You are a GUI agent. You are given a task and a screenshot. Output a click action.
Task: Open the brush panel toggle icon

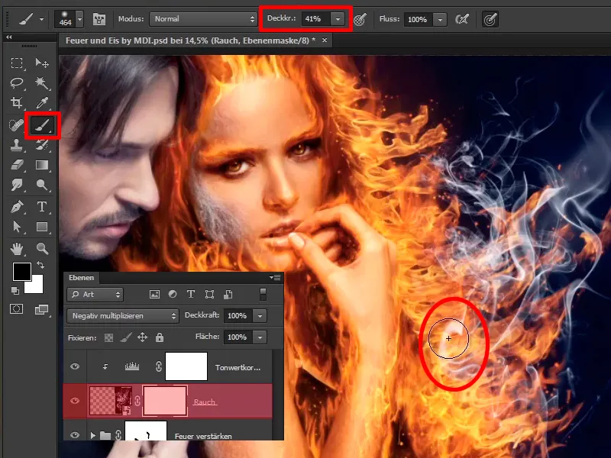click(x=99, y=18)
